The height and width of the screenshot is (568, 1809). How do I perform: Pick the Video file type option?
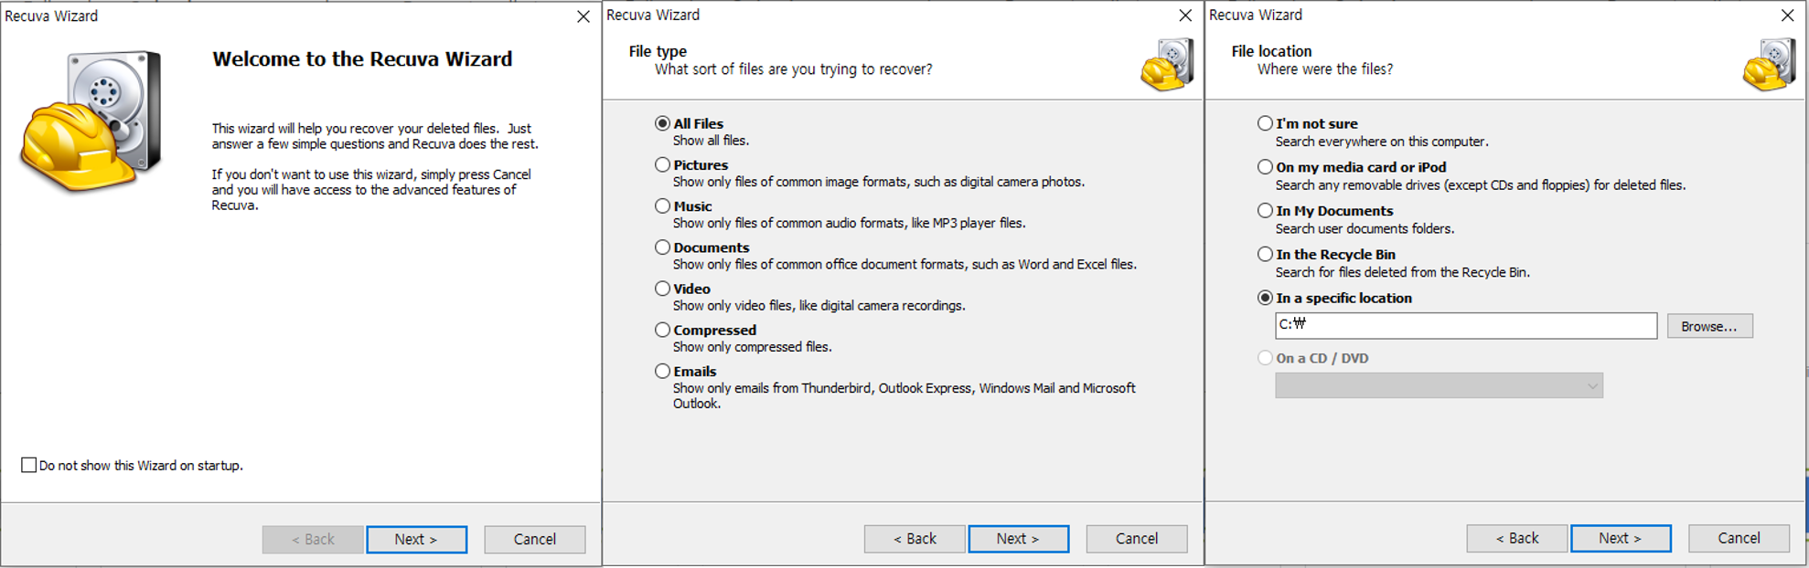pos(663,289)
